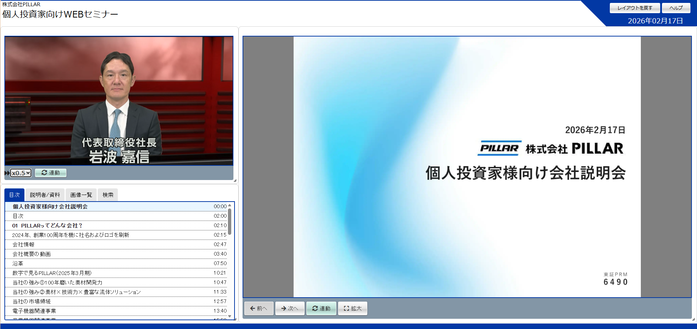Click the 次へ next slide arrow button
The image size is (697, 329).
tap(290, 309)
